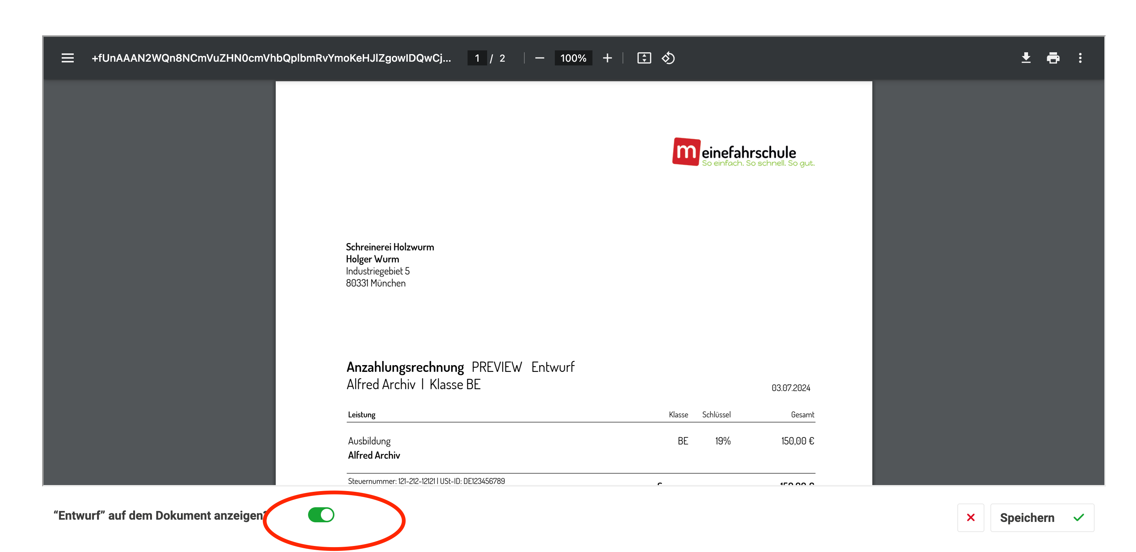Rotate the document counterclockwise
1136x552 pixels.
tap(668, 58)
